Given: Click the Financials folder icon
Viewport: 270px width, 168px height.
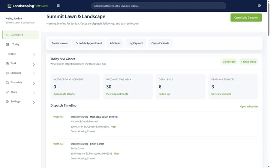Looking at the screenshot, I should click(x=7, y=83).
